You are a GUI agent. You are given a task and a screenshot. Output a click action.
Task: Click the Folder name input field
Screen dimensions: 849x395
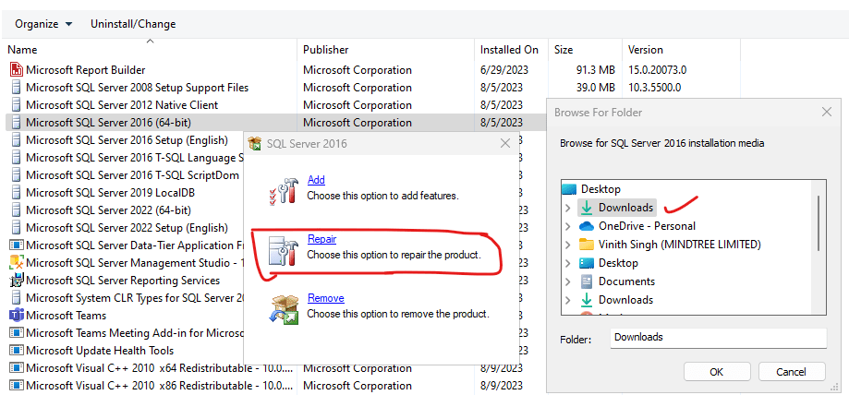click(x=719, y=338)
